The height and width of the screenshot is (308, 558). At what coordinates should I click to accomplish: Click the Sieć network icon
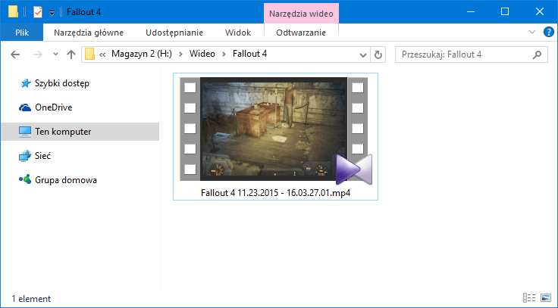25,156
